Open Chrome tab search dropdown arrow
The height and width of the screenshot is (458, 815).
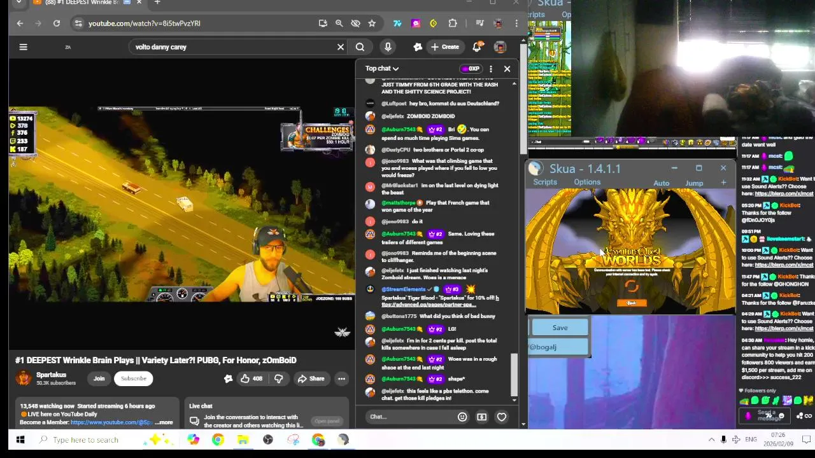pyautogui.click(x=18, y=3)
